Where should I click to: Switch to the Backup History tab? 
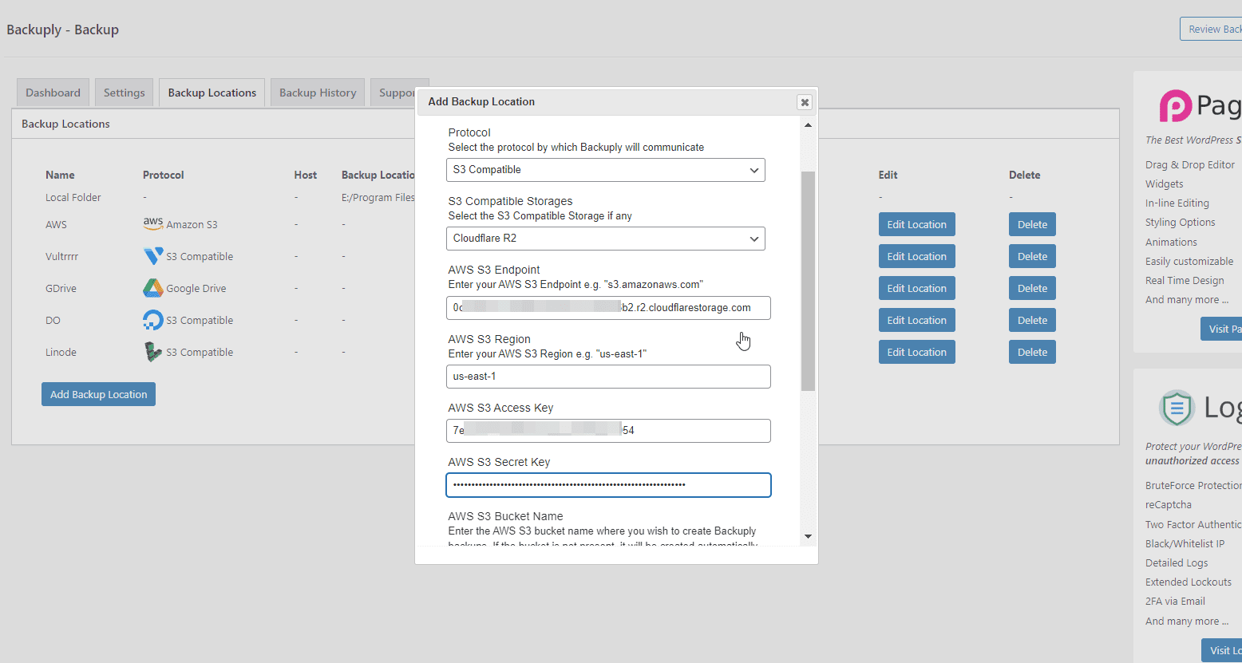click(317, 92)
